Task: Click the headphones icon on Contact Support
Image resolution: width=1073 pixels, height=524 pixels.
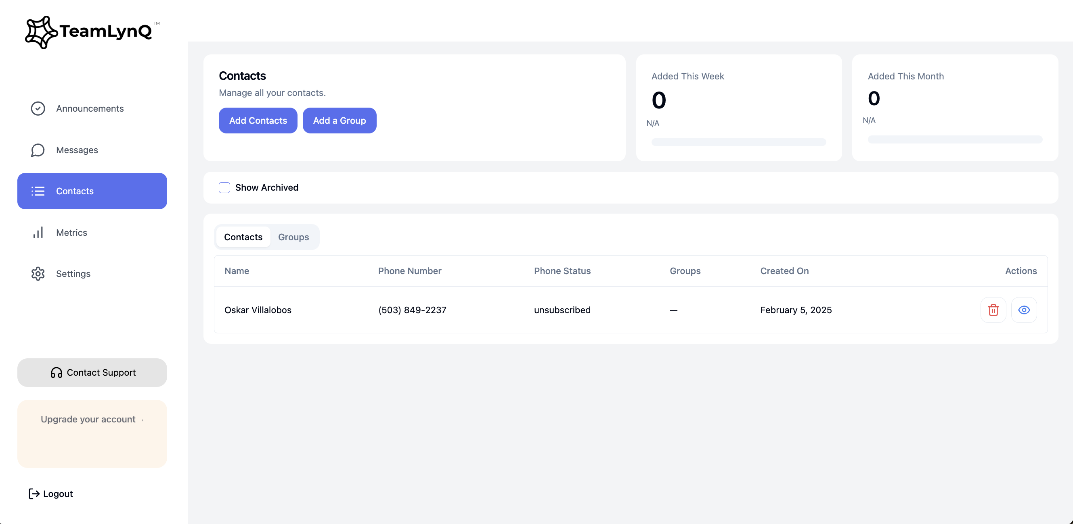Action: (56, 372)
